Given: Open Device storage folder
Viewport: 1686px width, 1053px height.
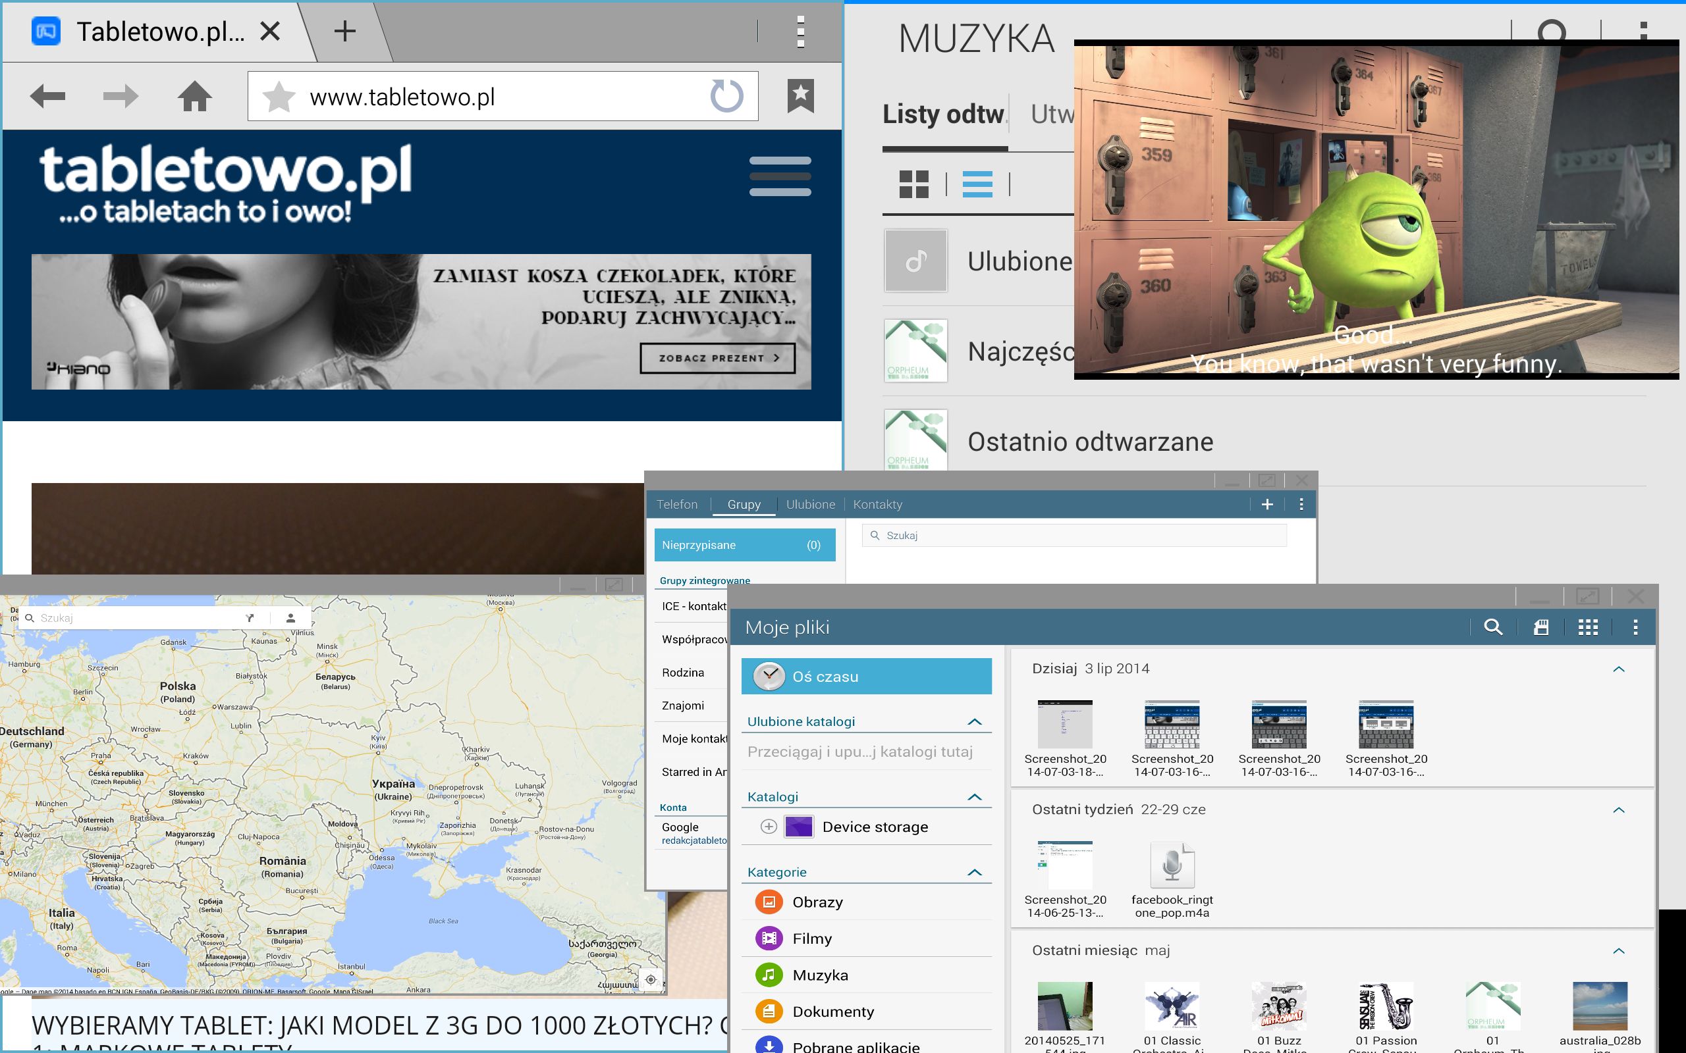Looking at the screenshot, I should click(875, 827).
